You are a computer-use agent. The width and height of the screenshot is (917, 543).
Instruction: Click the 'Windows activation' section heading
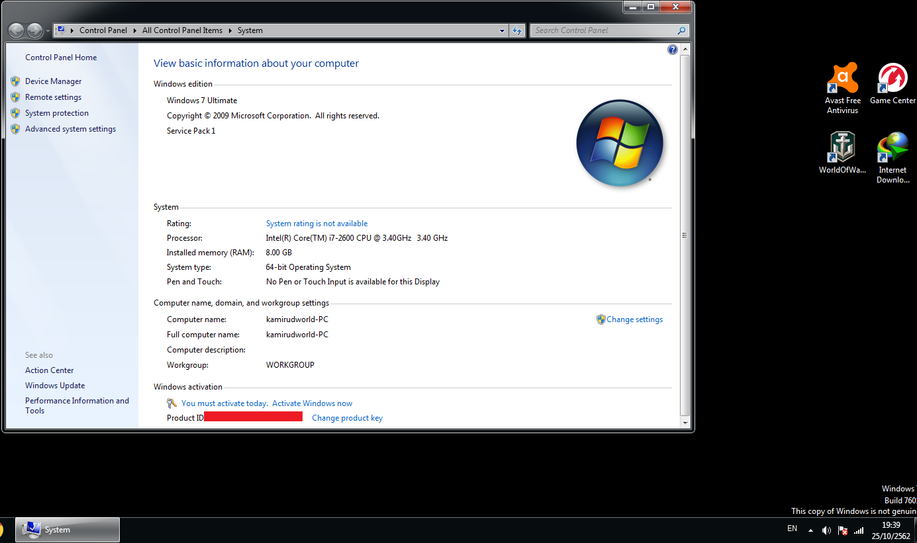coord(188,387)
